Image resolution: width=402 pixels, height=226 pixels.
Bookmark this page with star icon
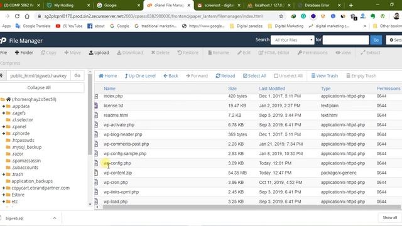[281, 16]
